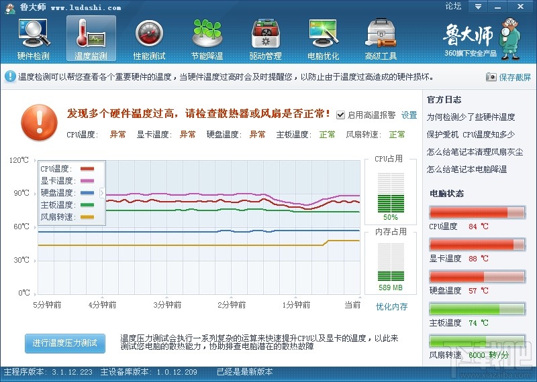
Task: Open log entry 保护爱机 CPU温度知多少
Action: click(x=471, y=135)
